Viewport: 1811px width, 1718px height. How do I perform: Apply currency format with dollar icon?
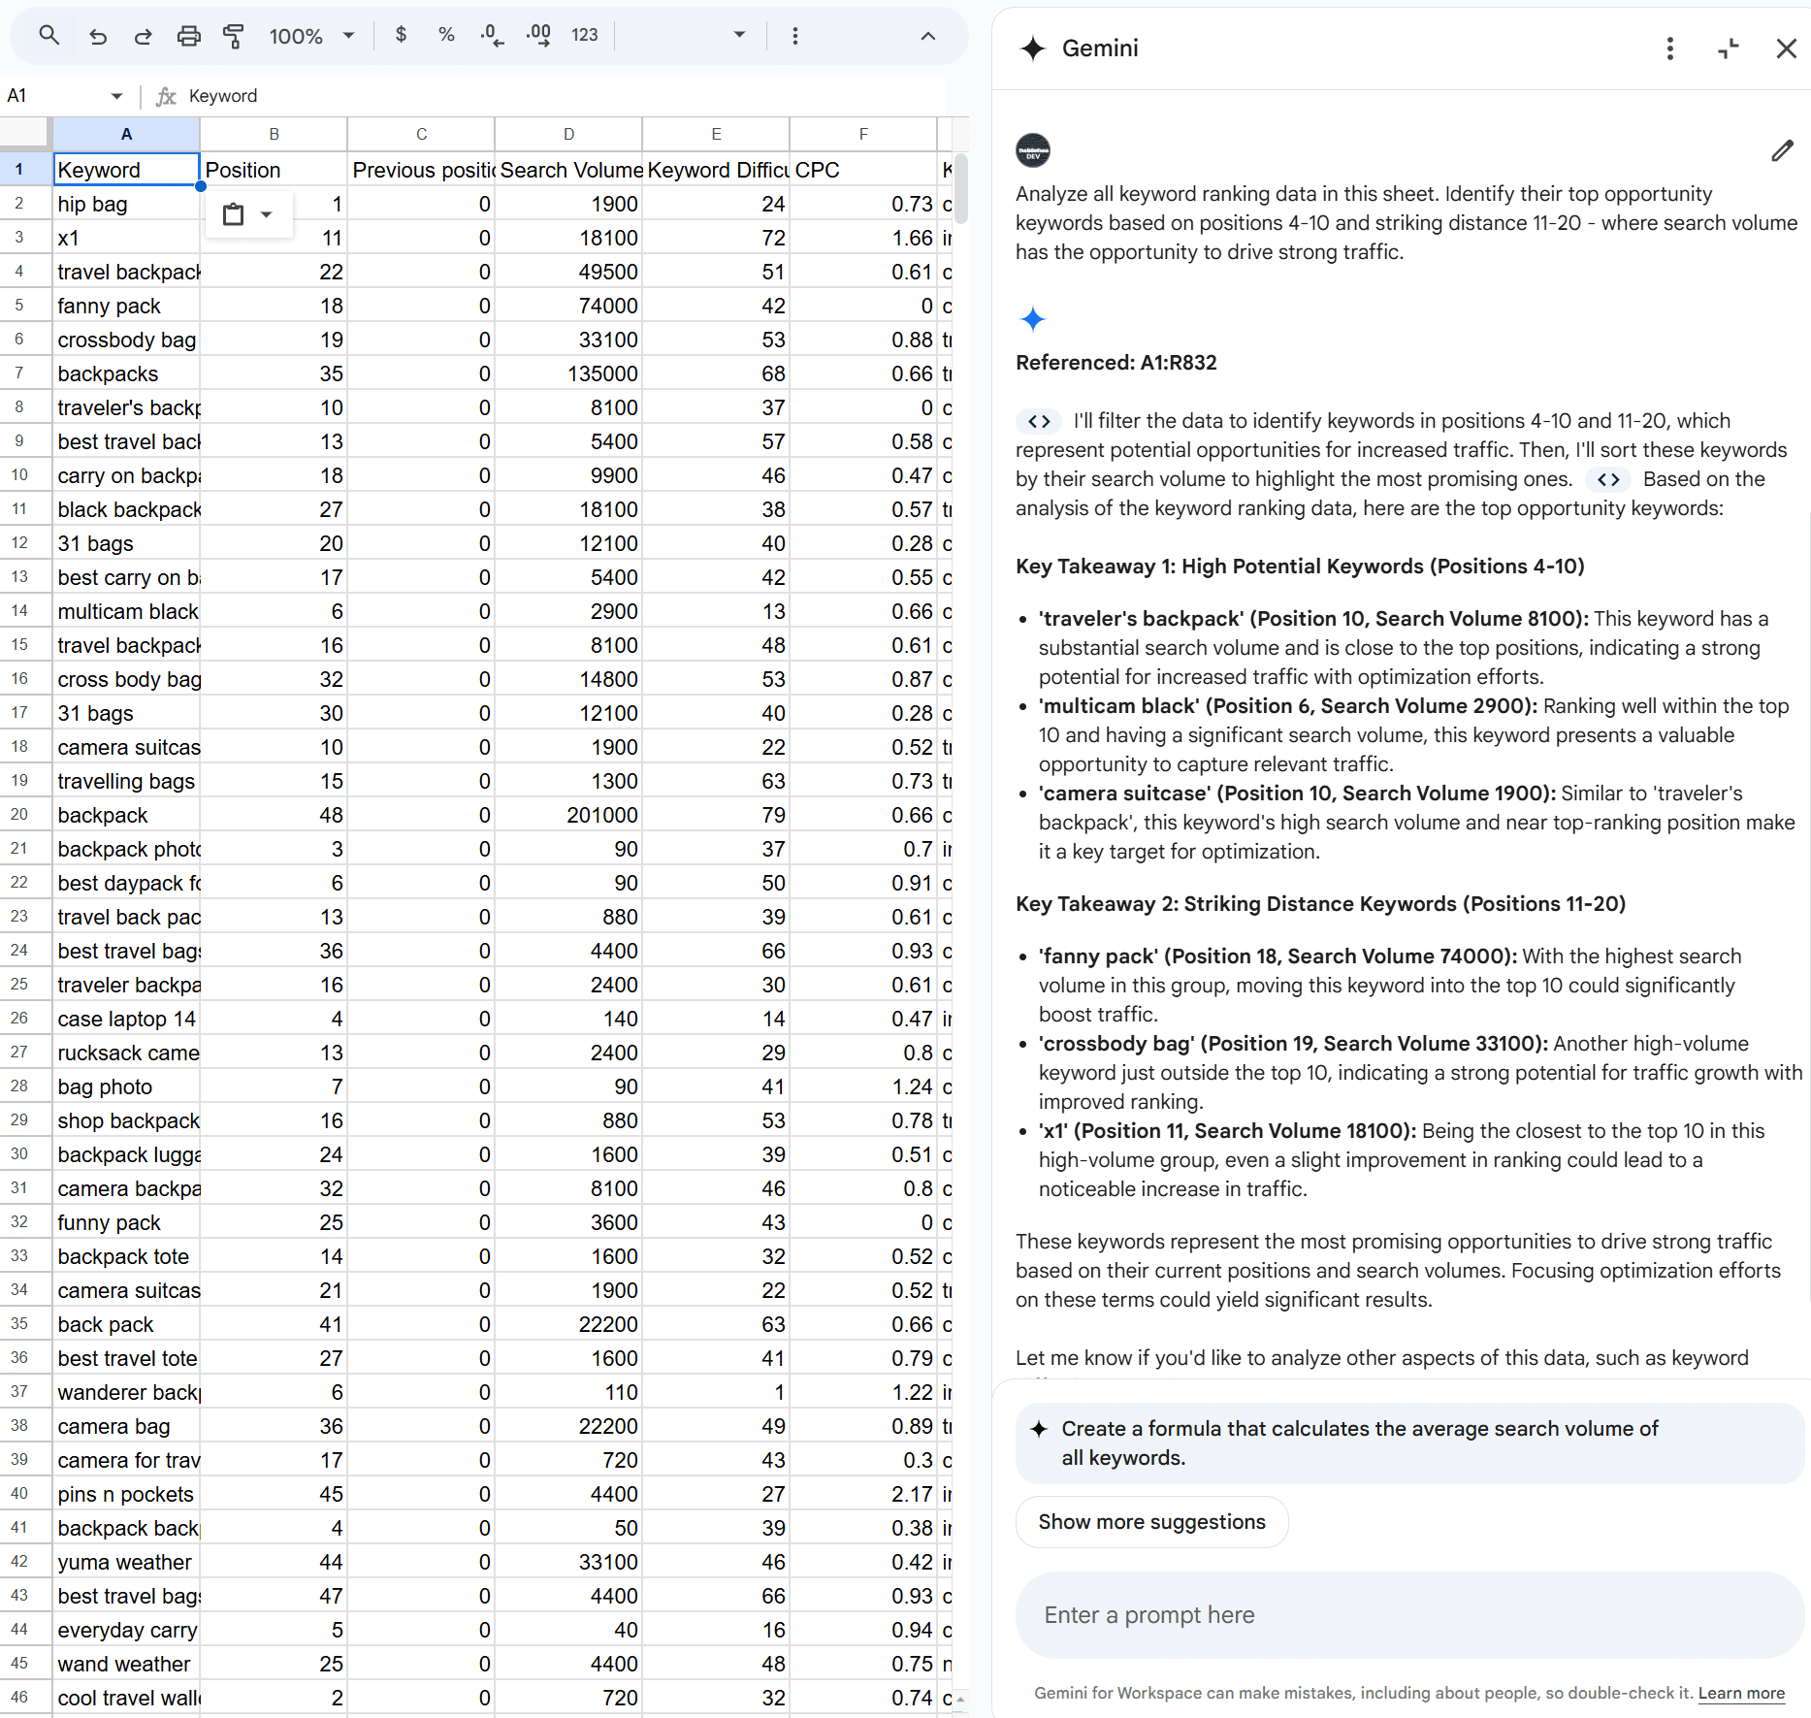tap(401, 35)
